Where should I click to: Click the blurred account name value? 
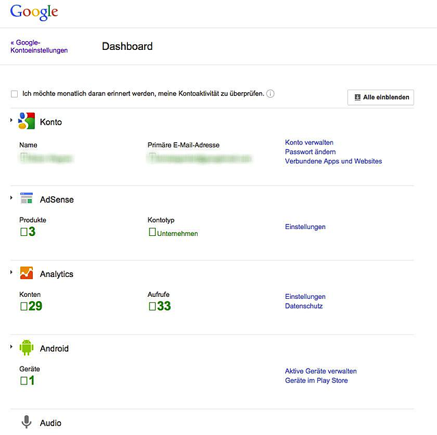pyautogui.click(x=47, y=158)
